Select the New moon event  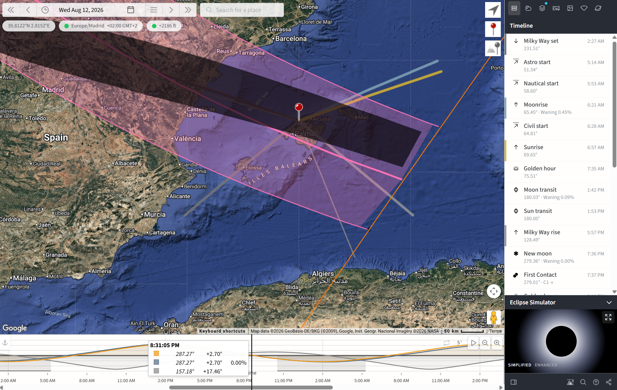point(558,257)
